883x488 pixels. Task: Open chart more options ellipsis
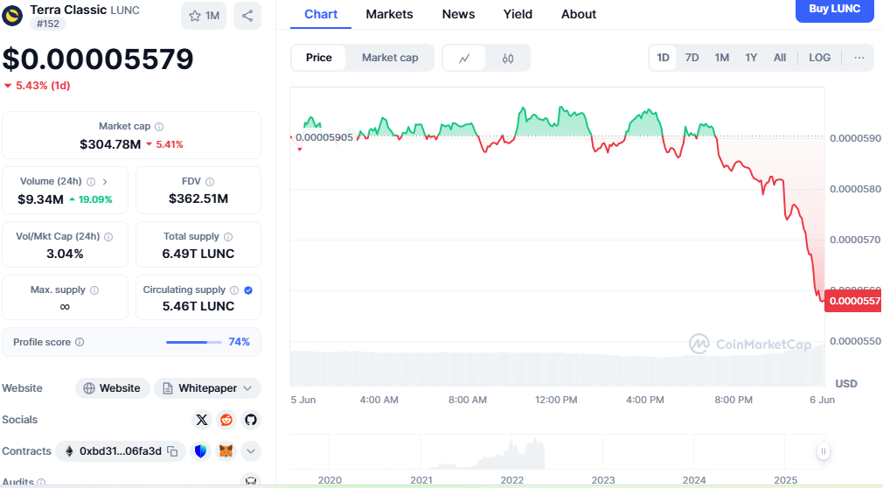(x=859, y=58)
